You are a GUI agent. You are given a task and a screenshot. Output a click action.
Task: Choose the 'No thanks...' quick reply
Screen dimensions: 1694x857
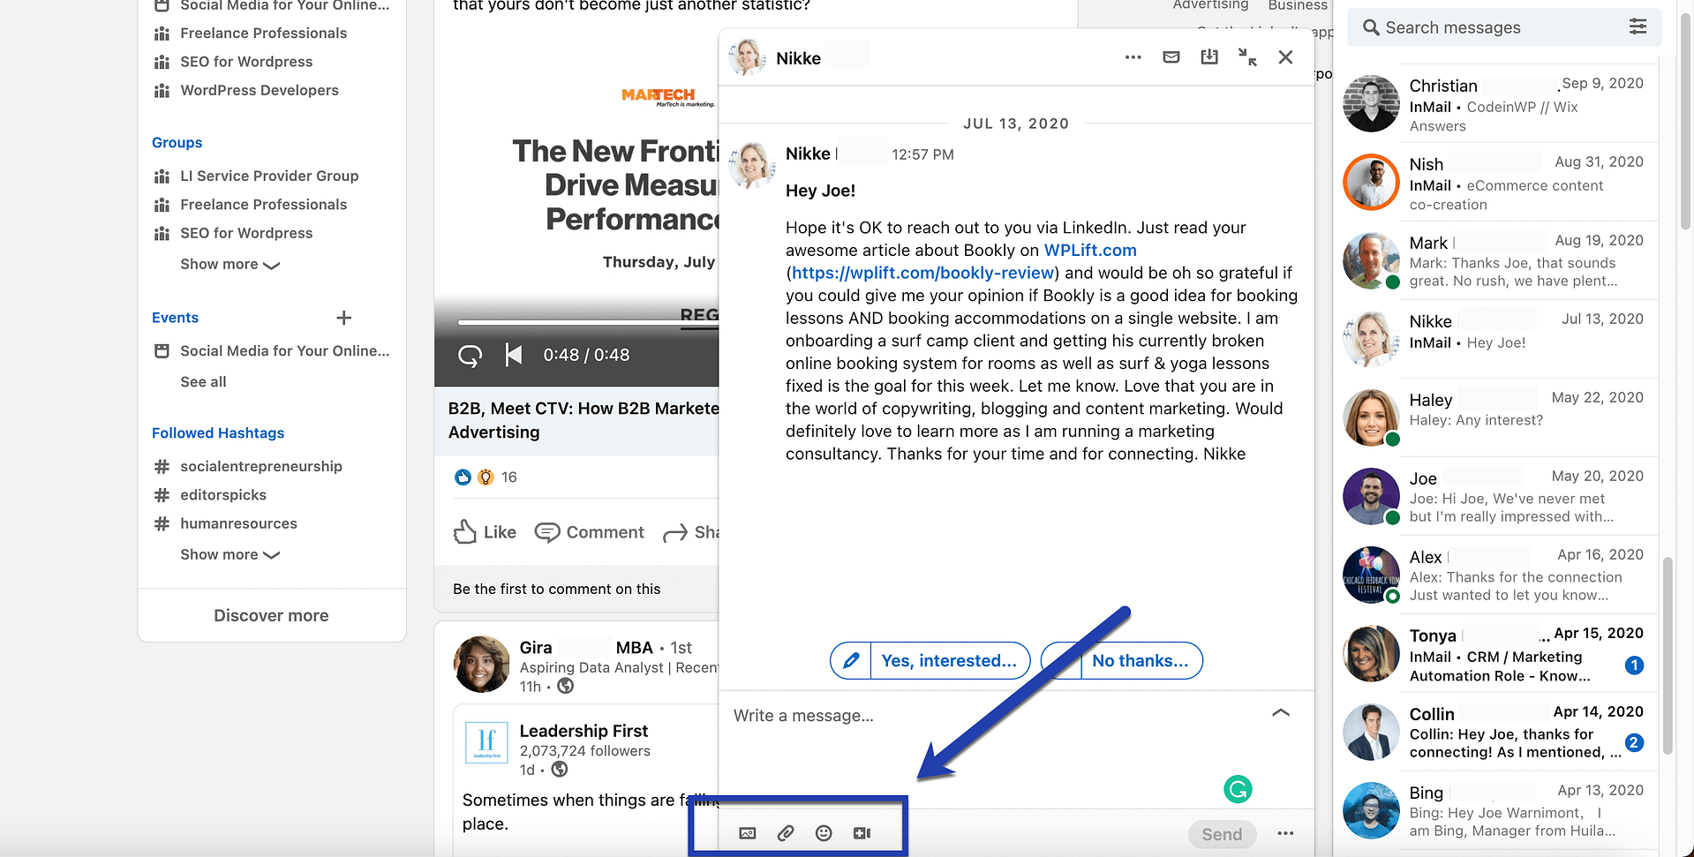pyautogui.click(x=1140, y=661)
